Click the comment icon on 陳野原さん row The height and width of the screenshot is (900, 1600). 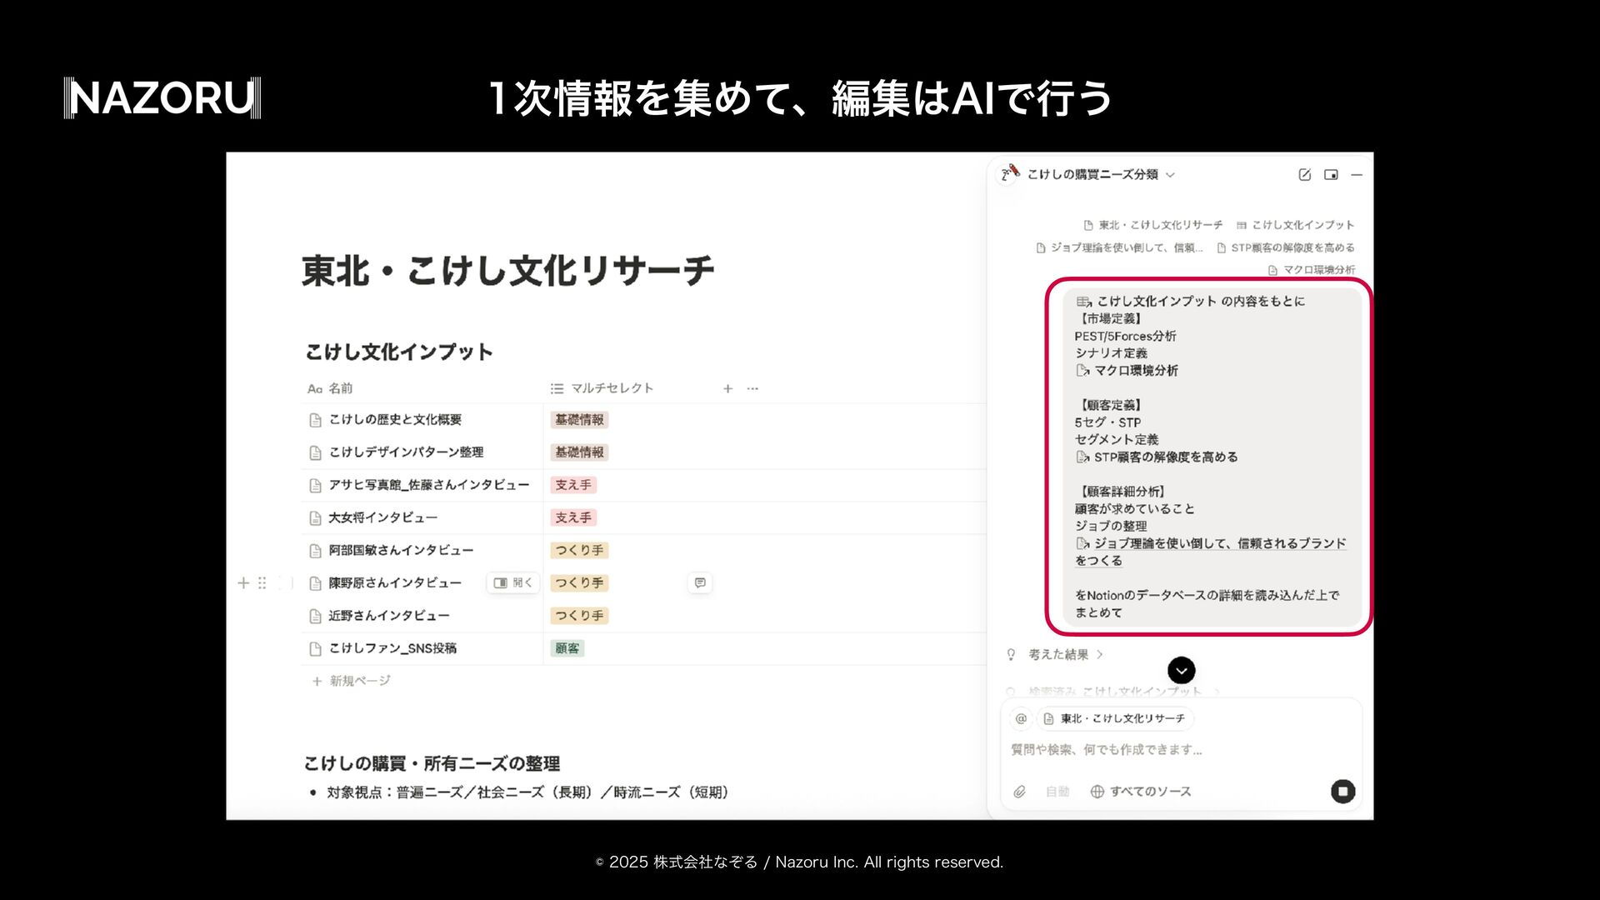click(700, 582)
